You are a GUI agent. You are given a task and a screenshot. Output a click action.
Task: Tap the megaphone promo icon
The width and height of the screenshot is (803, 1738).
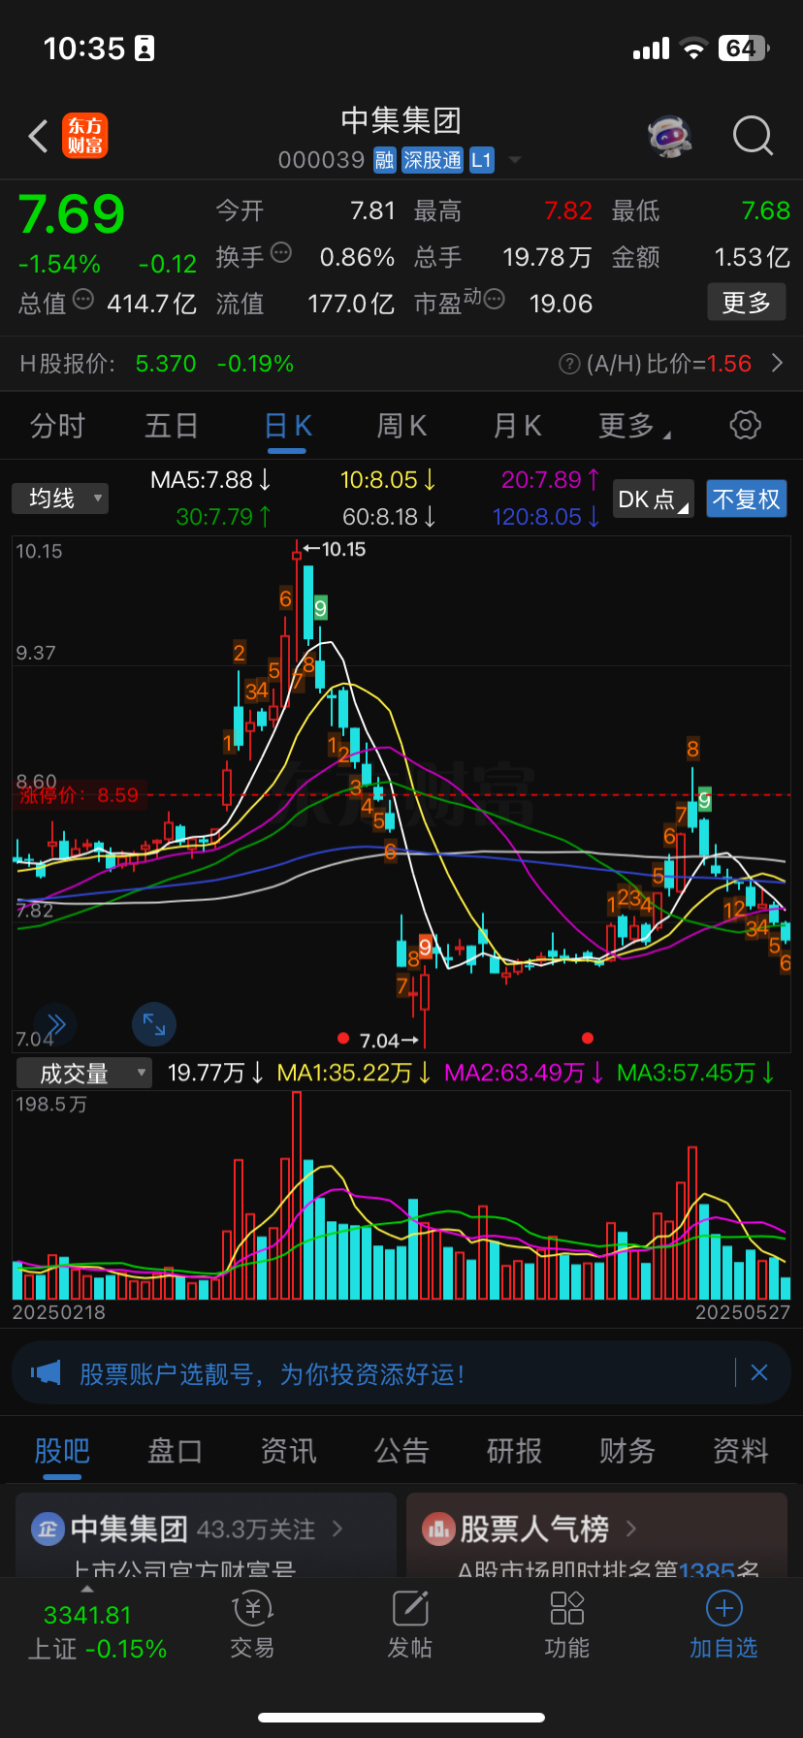point(46,1372)
